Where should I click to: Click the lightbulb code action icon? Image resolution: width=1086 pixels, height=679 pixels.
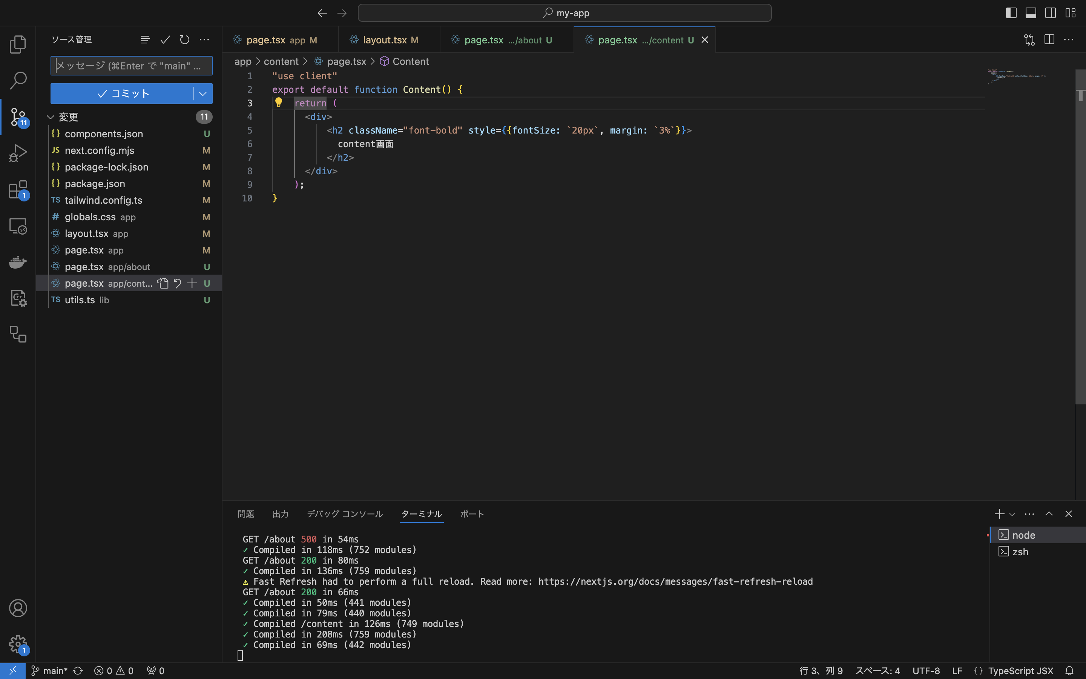pyautogui.click(x=278, y=103)
